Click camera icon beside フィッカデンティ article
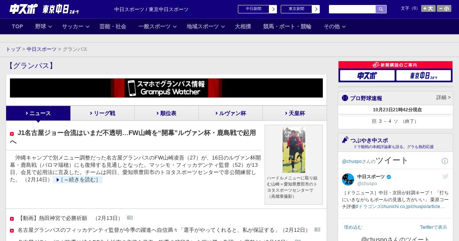Viewport: 459px width, 241px height. point(317,230)
